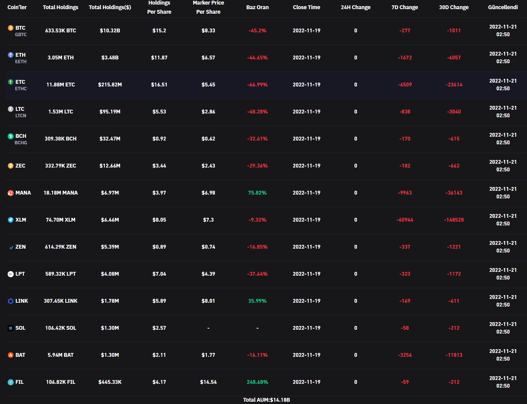This screenshot has height=404, width=527.
Task: Click the Bitcoin Cash BCH icon
Action: click(x=11, y=136)
